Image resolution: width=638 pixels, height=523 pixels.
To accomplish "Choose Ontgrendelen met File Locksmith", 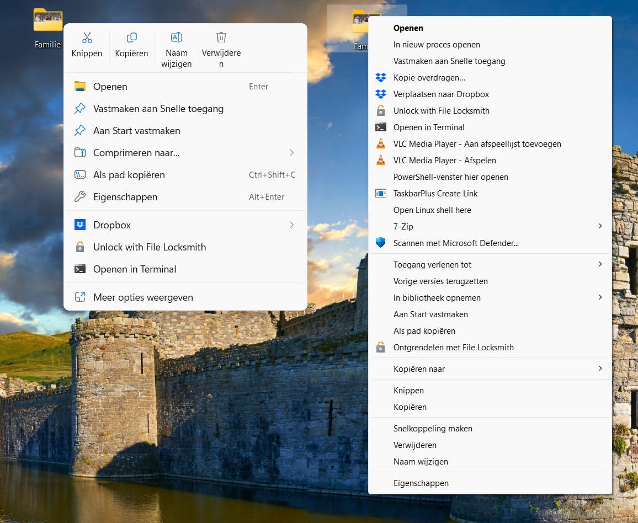I will 453,348.
